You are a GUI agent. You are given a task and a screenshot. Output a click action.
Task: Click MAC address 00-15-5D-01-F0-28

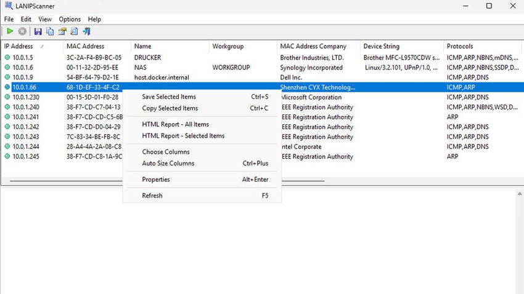click(x=92, y=97)
